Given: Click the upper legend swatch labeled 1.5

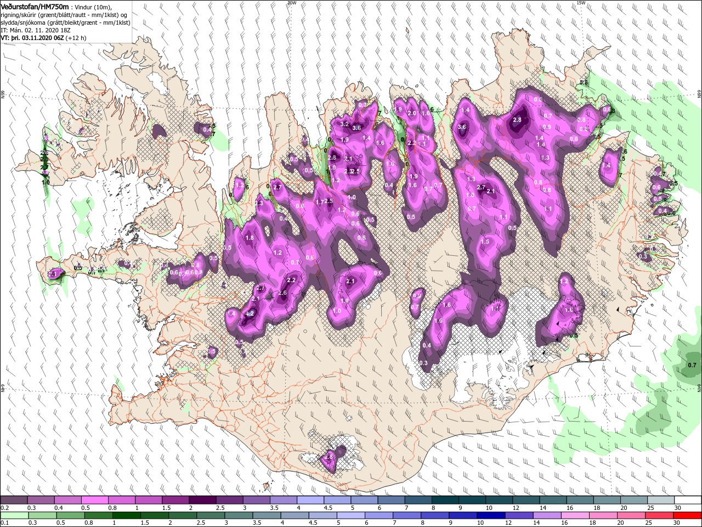Looking at the screenshot, I should 175,500.
